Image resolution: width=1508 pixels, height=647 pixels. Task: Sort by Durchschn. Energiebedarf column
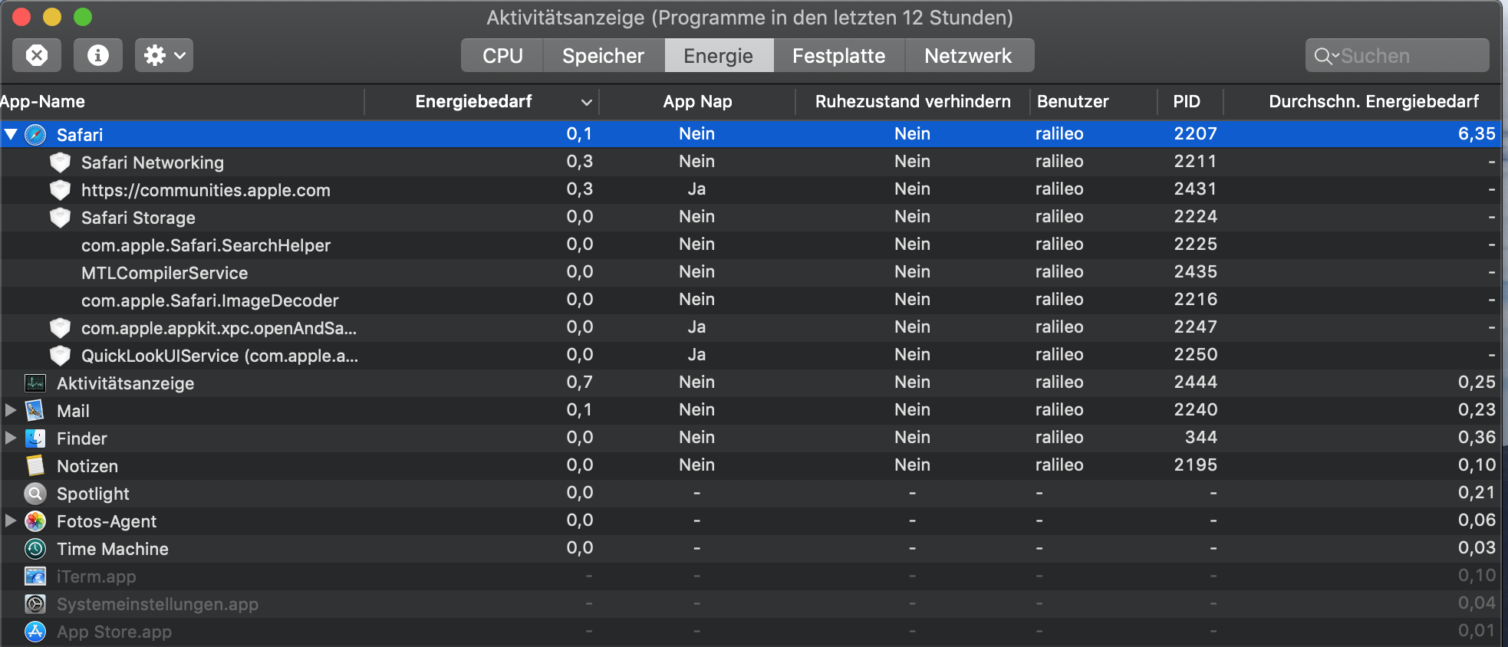(1373, 102)
